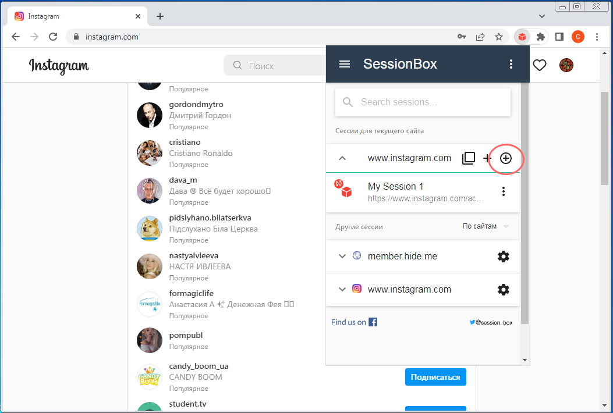Open candy_boom_ua profile

point(199,366)
